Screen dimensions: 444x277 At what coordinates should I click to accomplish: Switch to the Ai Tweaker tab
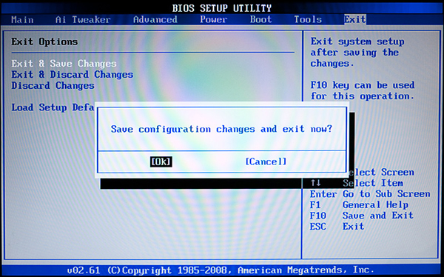click(x=83, y=19)
